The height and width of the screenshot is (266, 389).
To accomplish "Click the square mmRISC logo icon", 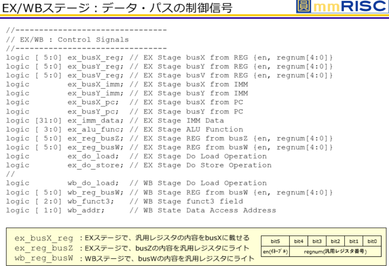I will (304, 7).
